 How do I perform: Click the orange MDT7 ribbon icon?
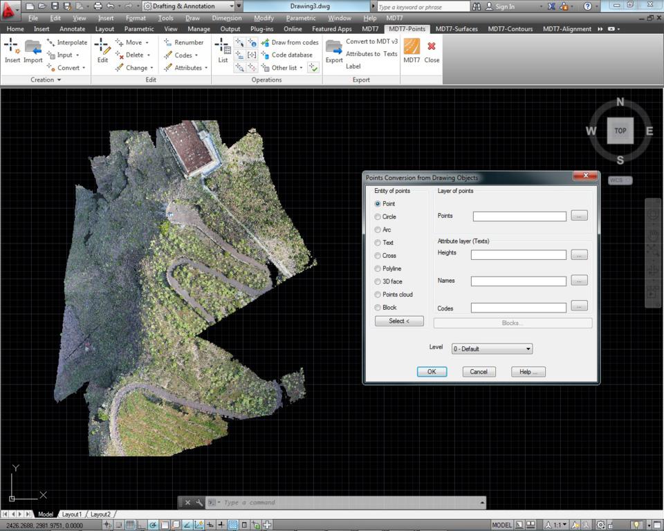(412, 46)
